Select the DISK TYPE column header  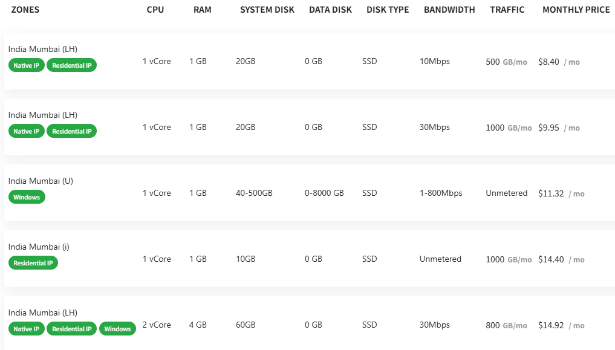(388, 10)
